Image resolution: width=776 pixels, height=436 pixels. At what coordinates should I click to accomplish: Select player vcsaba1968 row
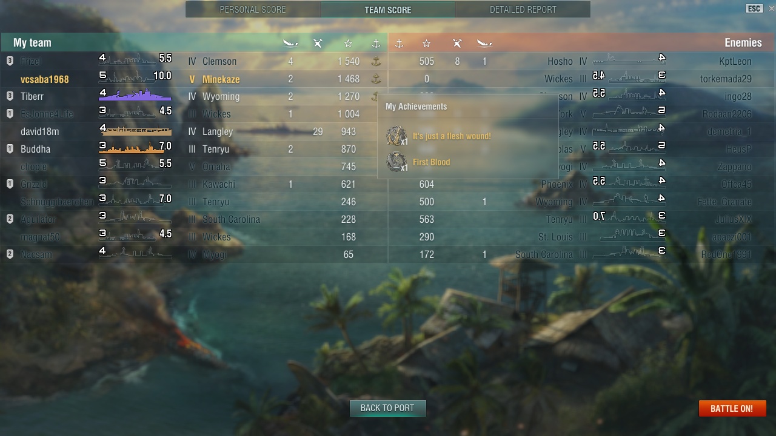click(194, 79)
